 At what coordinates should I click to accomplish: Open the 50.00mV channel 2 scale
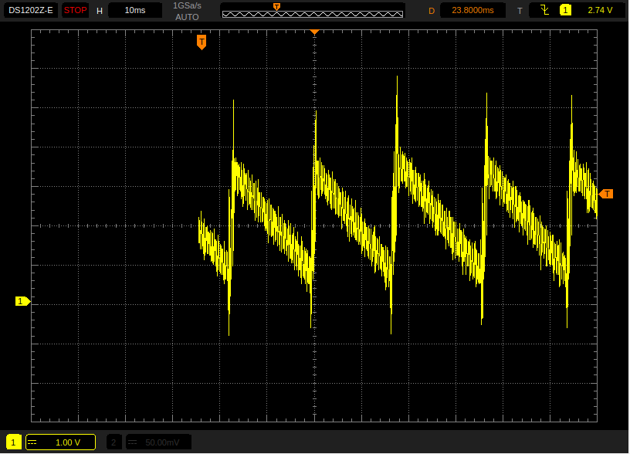(161, 442)
